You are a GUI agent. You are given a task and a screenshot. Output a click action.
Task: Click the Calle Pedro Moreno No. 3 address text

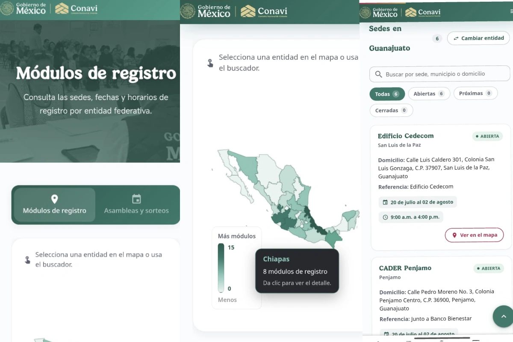(437, 300)
